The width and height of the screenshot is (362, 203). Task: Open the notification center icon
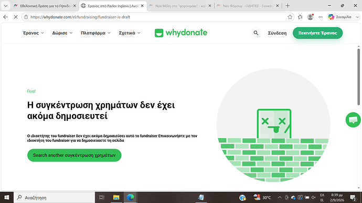coord(353,197)
